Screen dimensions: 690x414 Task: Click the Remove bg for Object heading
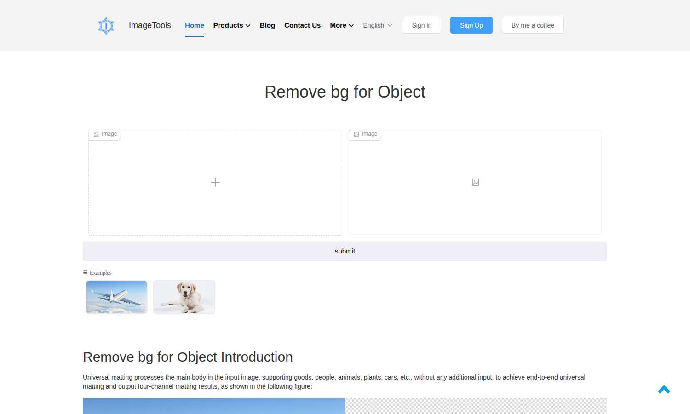click(345, 92)
